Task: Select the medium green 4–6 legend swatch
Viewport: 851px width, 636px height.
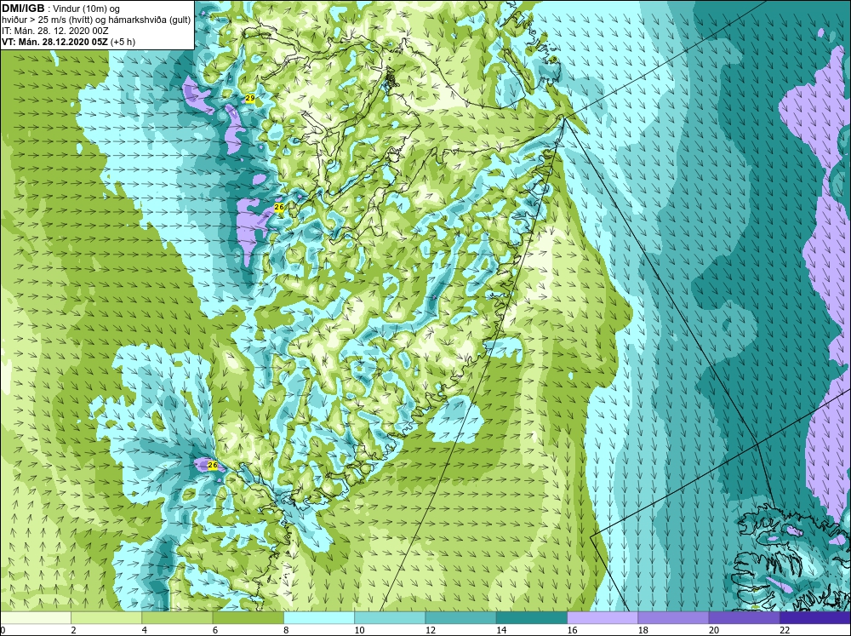Action: [177, 617]
